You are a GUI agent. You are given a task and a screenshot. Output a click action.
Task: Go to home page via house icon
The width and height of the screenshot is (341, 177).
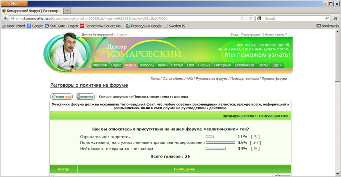click(x=335, y=18)
